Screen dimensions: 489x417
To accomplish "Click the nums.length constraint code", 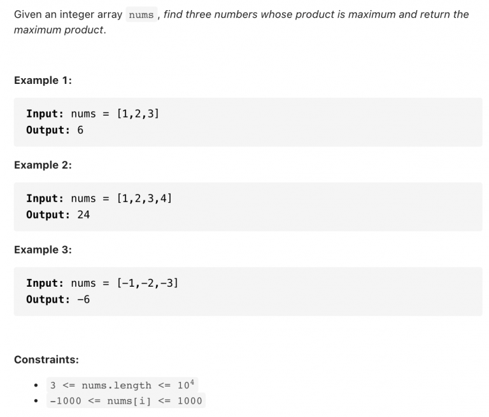I will pos(122,385).
